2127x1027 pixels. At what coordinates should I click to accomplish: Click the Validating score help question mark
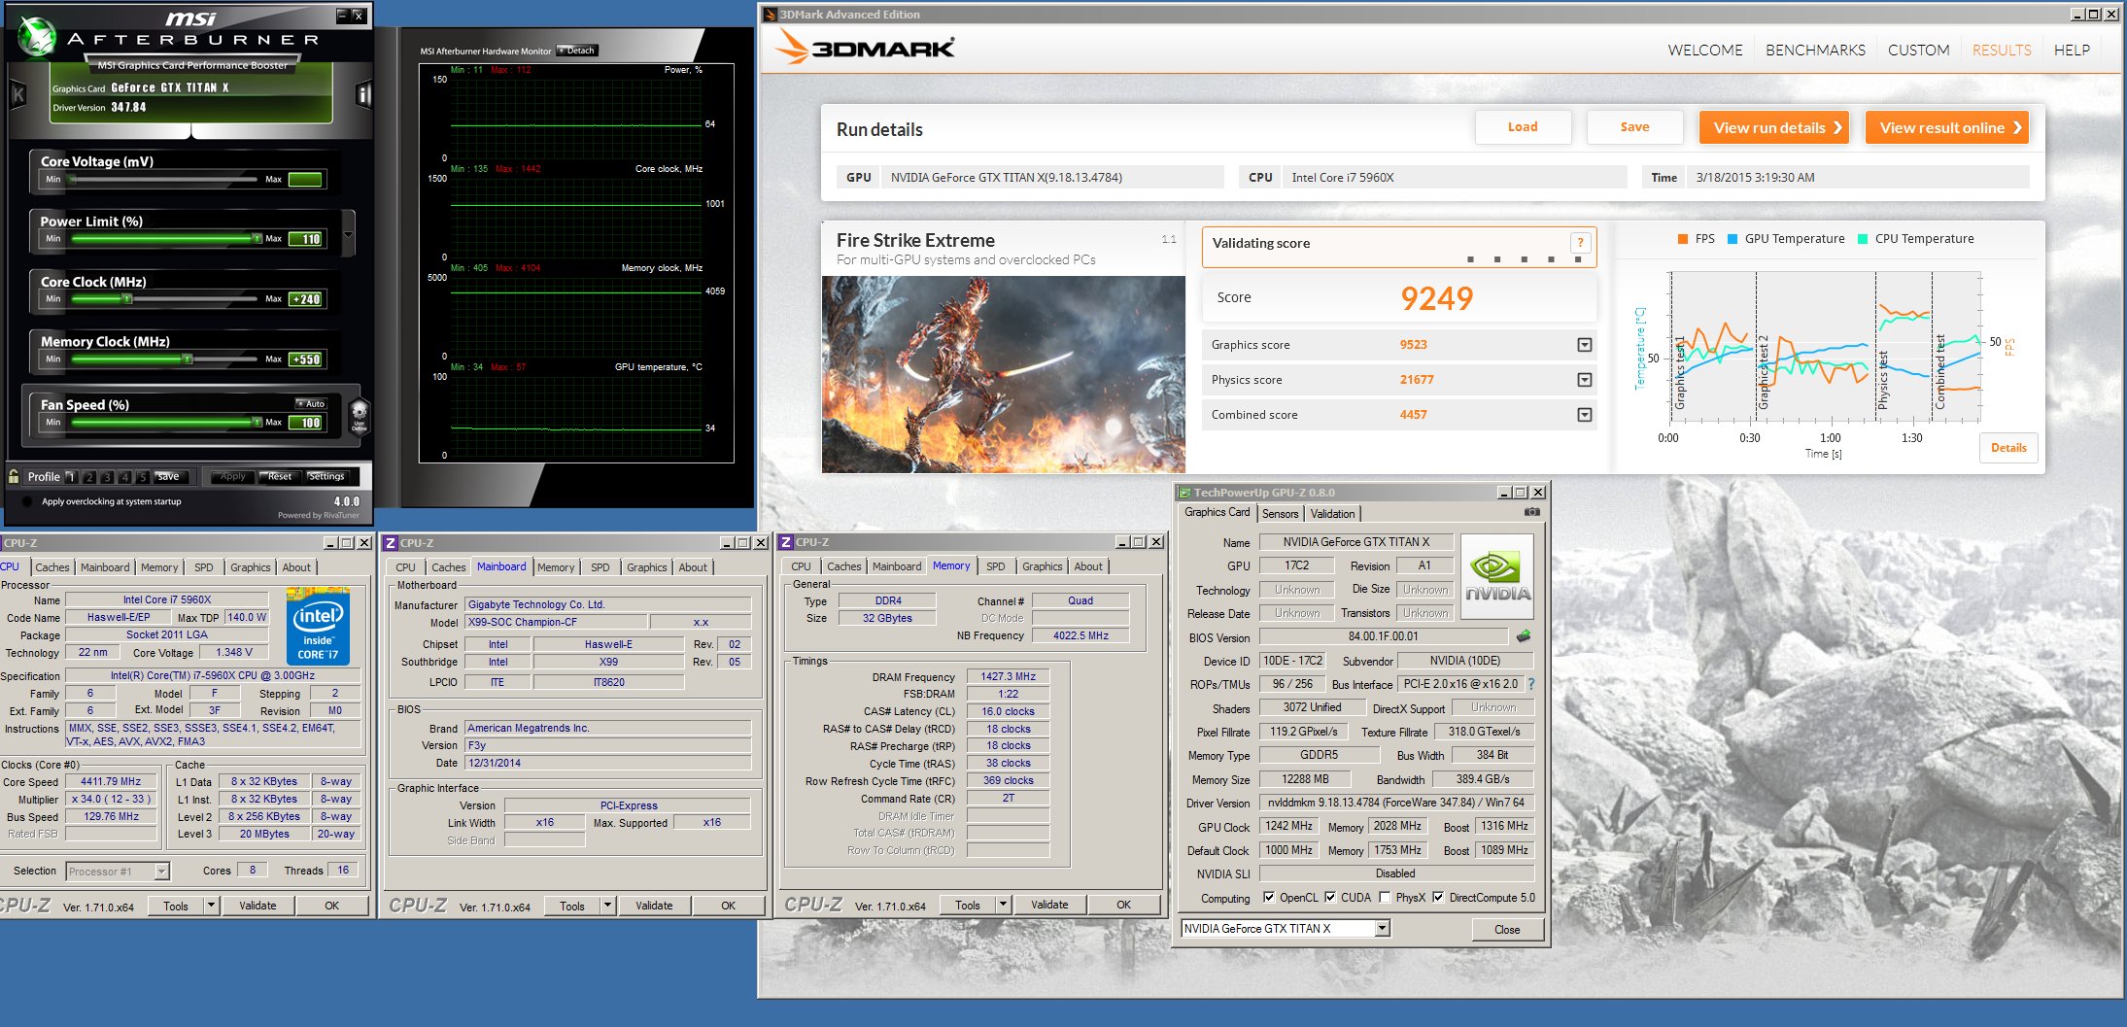1580,243
